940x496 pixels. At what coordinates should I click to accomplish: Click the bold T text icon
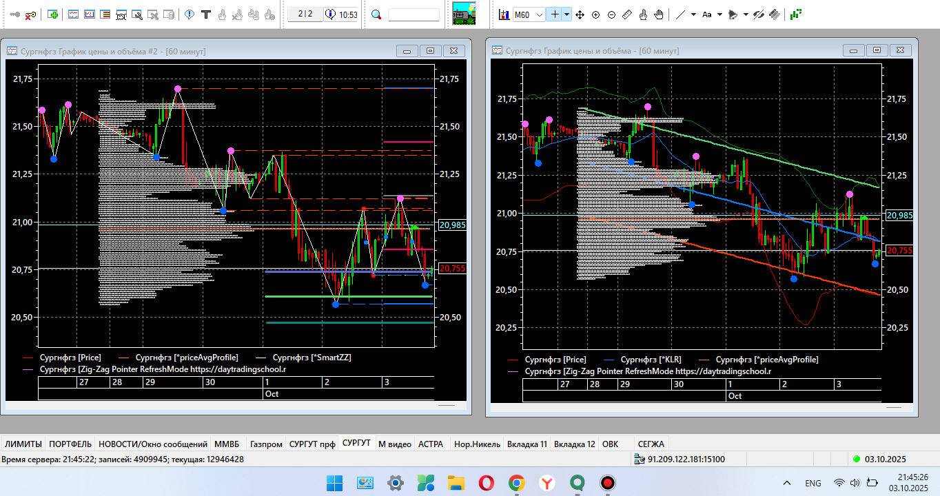point(205,14)
